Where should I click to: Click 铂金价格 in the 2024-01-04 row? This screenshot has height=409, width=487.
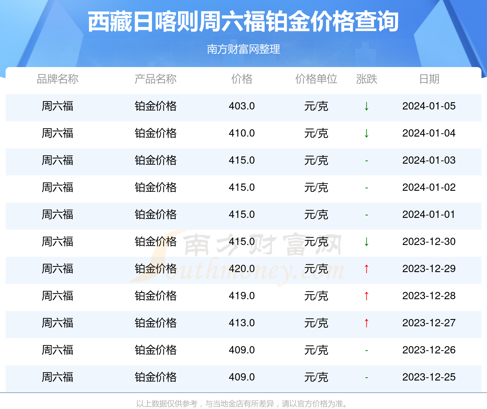tap(155, 133)
